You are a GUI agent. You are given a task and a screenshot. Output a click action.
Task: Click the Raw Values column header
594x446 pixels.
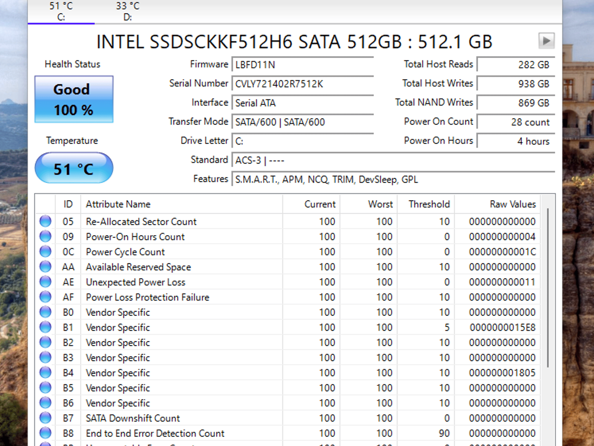coord(497,204)
